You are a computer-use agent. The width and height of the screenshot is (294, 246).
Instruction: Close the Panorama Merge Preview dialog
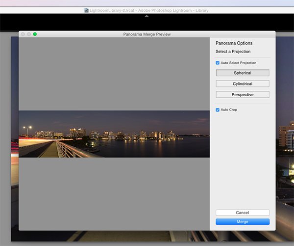23,34
